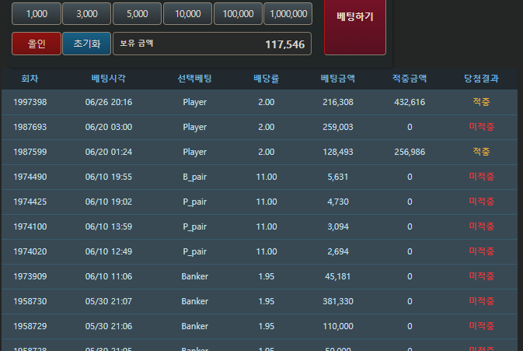Click bet amount 45,181
The height and width of the screenshot is (351, 523).
pos(338,276)
